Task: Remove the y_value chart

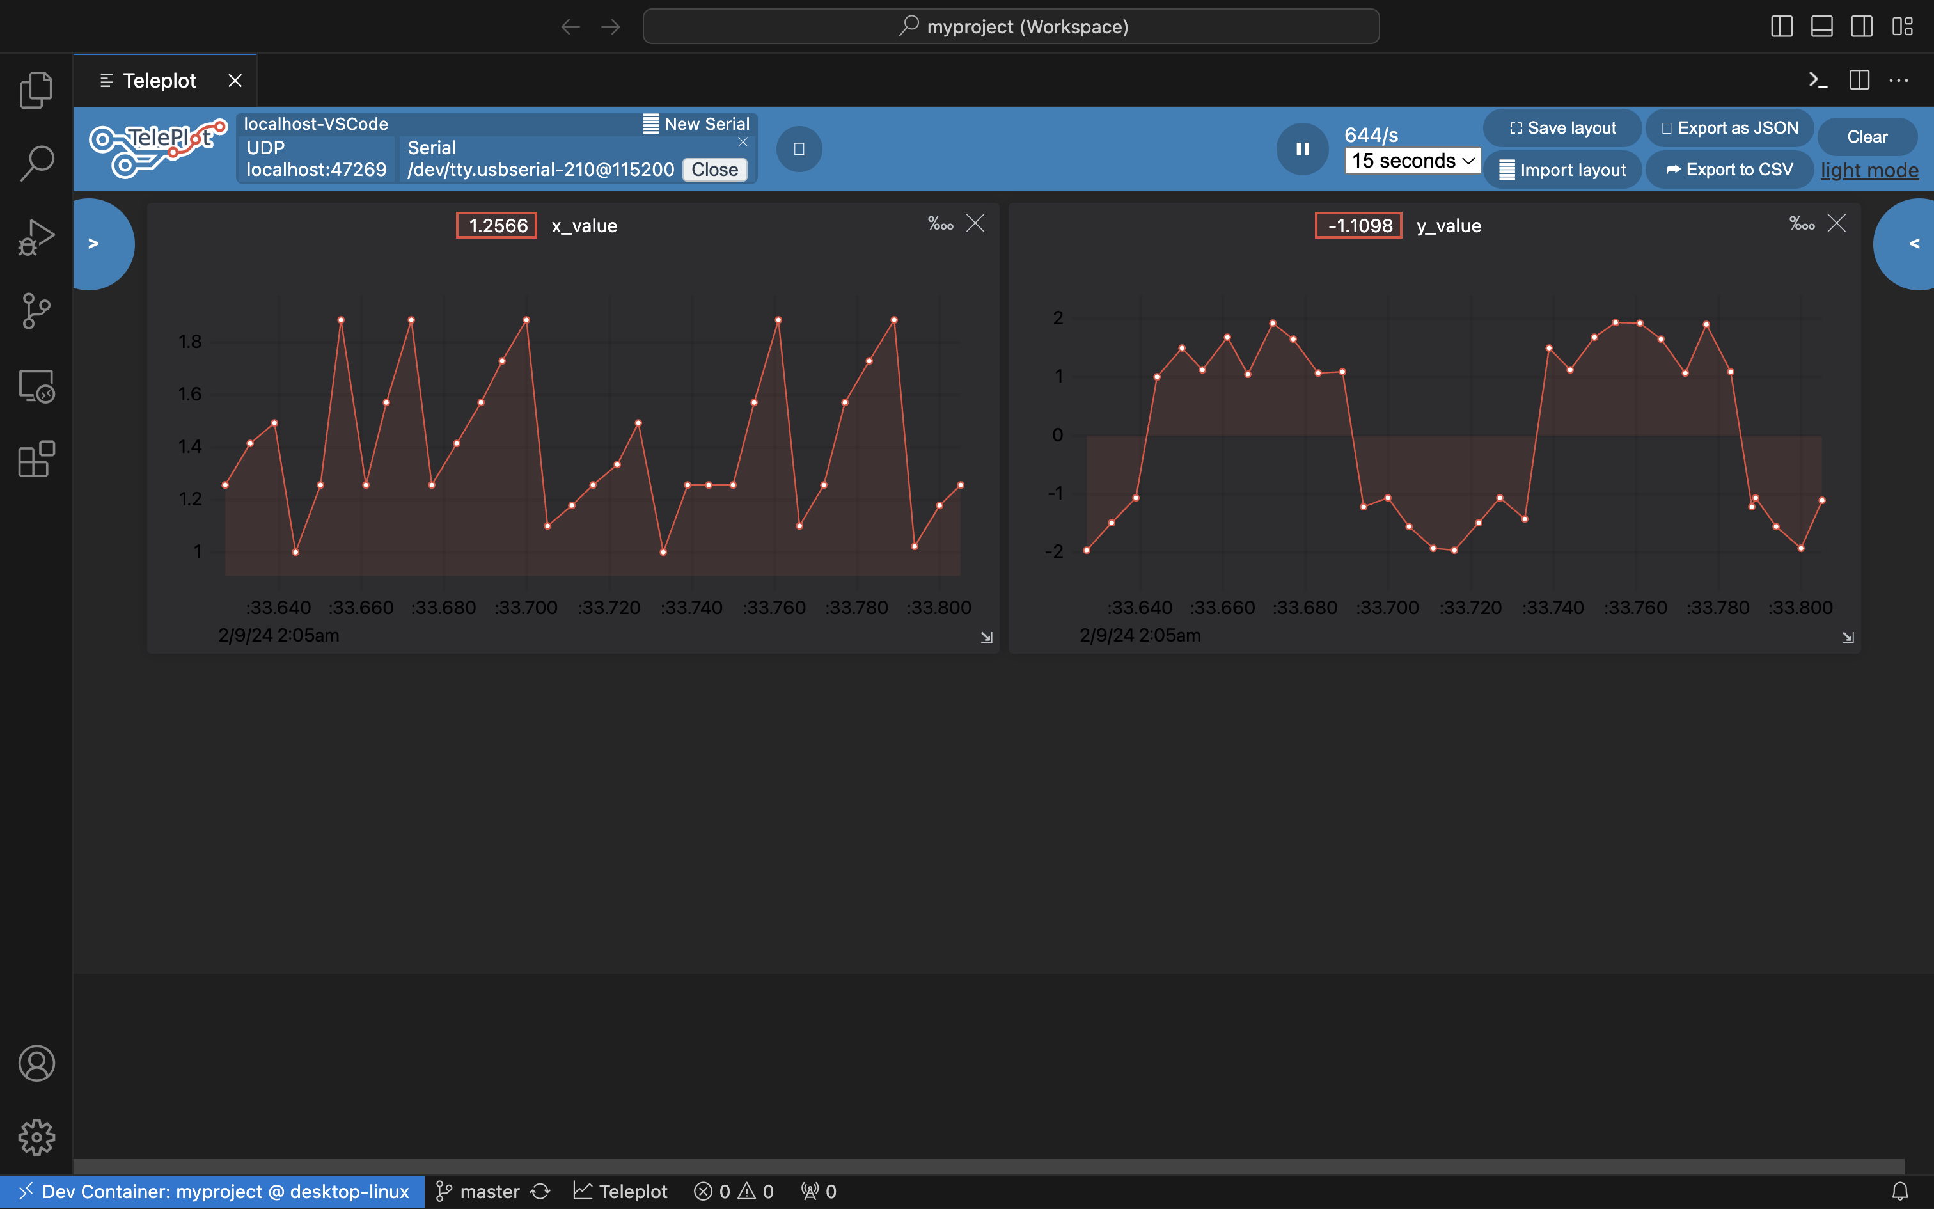Action: pyautogui.click(x=1837, y=223)
